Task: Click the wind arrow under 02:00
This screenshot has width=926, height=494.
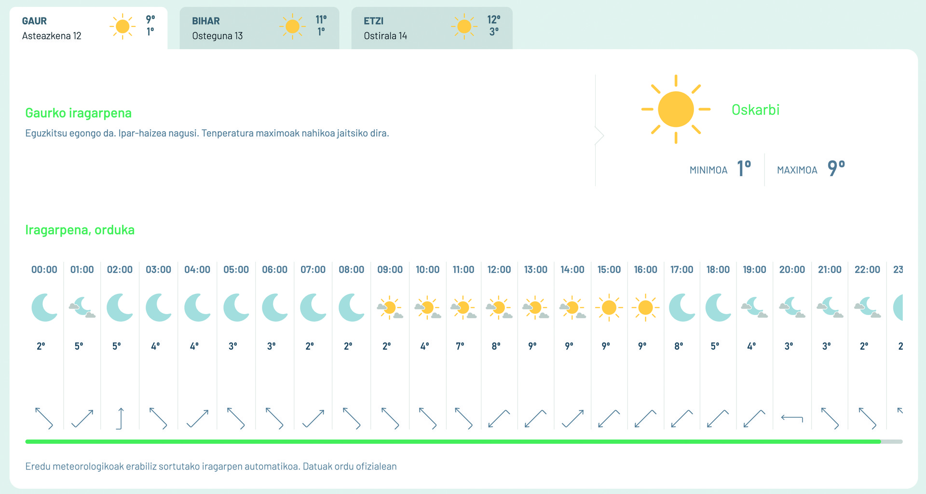Action: 120,418
